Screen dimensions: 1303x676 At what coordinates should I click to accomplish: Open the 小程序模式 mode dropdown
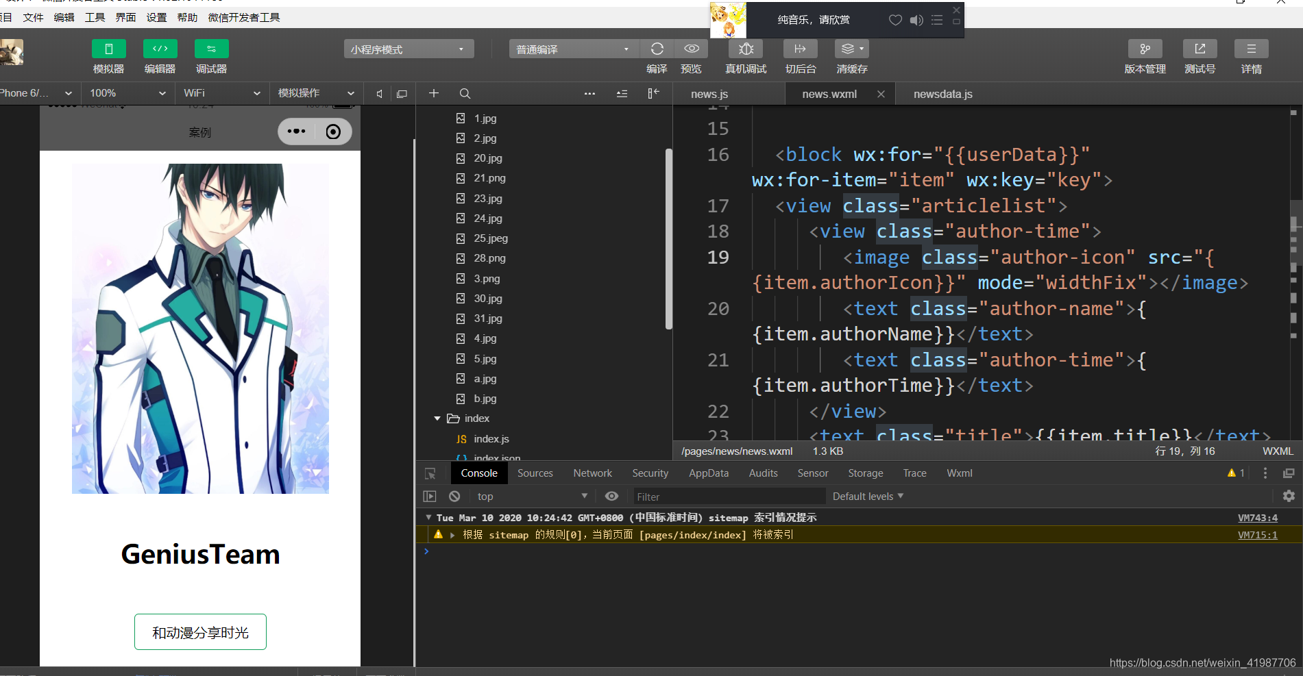click(x=408, y=49)
